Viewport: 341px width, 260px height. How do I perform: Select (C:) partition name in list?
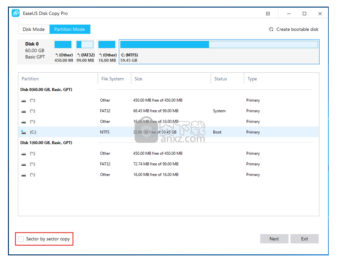pos(33,132)
